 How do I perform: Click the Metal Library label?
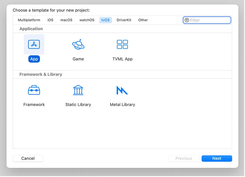click(122, 105)
